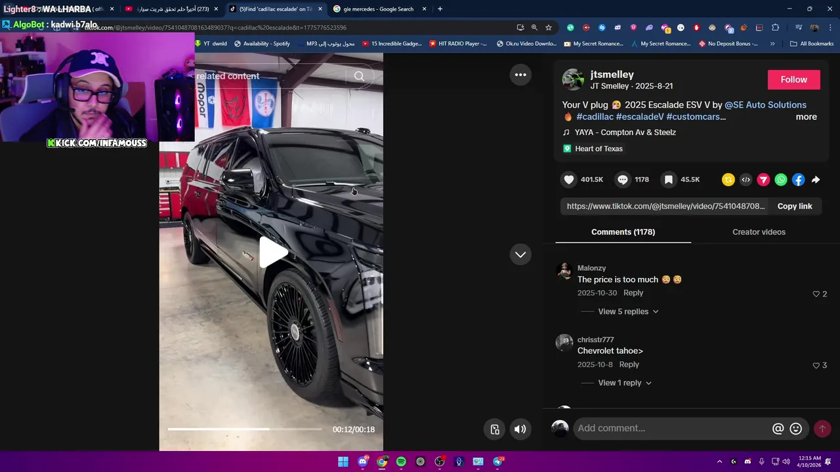
Task: Select the 'Find cadillac escalade' TikTok tab
Action: tap(276, 9)
